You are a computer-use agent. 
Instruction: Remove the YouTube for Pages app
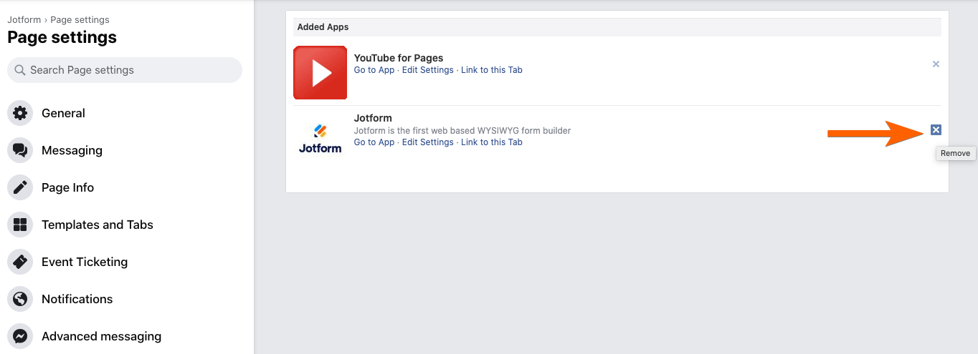[x=936, y=64]
